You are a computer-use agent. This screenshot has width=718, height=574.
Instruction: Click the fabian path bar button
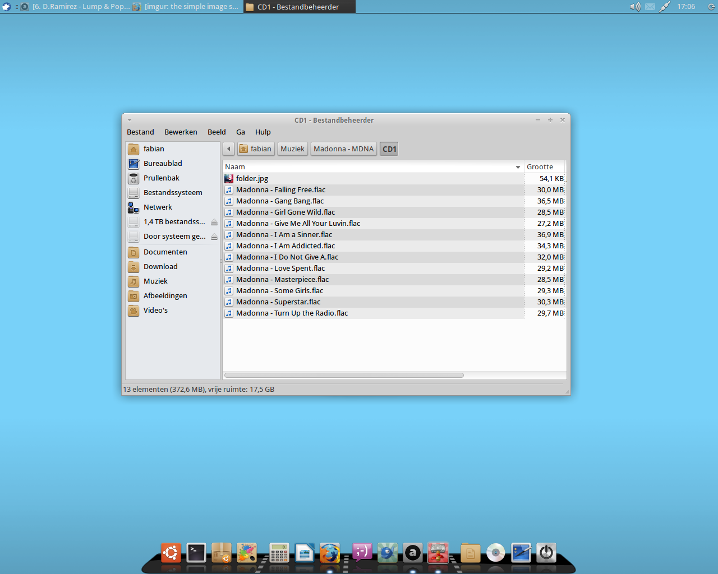pos(256,149)
